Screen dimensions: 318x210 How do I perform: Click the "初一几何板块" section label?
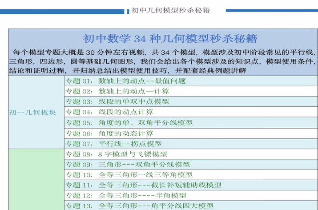point(32,113)
